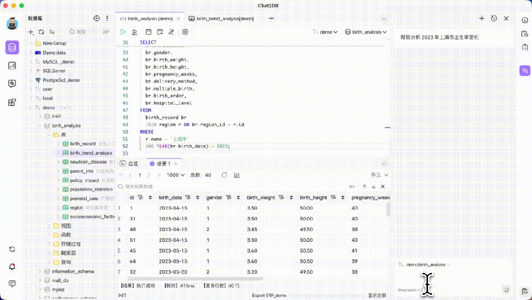Go to next results page

point(148,175)
